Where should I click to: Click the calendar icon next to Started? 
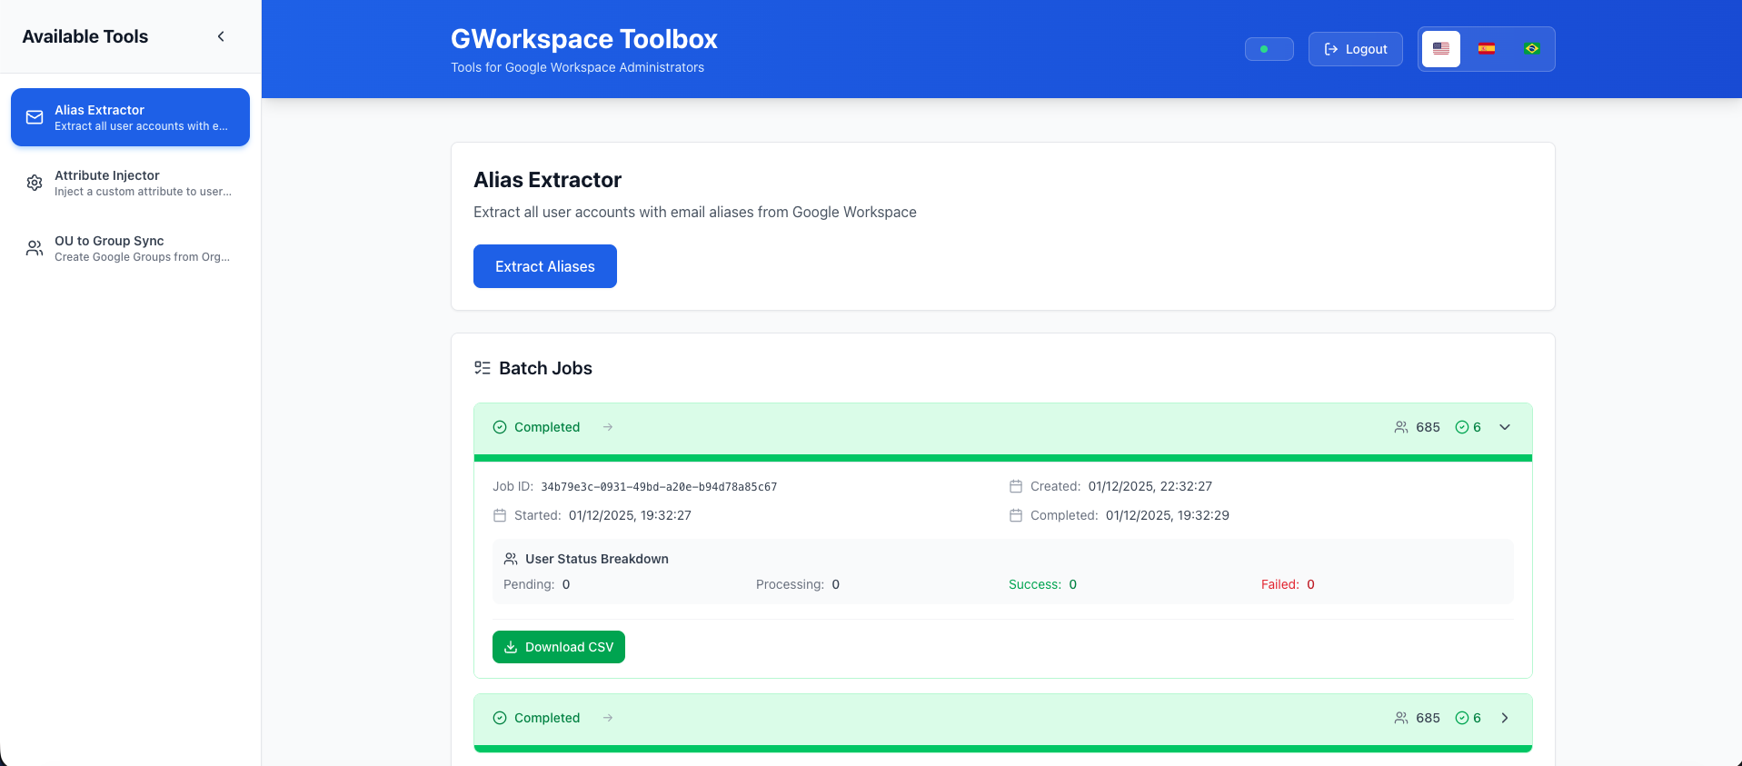500,515
